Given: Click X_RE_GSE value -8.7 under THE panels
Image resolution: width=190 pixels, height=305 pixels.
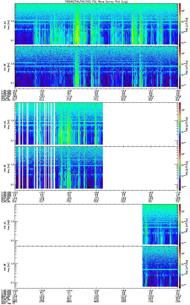Looking at the screenshot, I should (x=177, y=290).
